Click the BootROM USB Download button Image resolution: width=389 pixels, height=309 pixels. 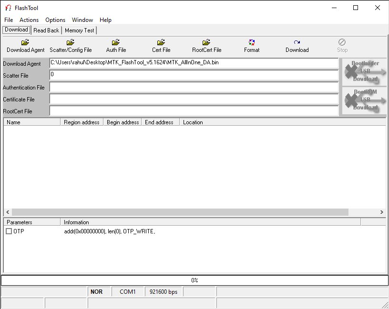point(364,100)
